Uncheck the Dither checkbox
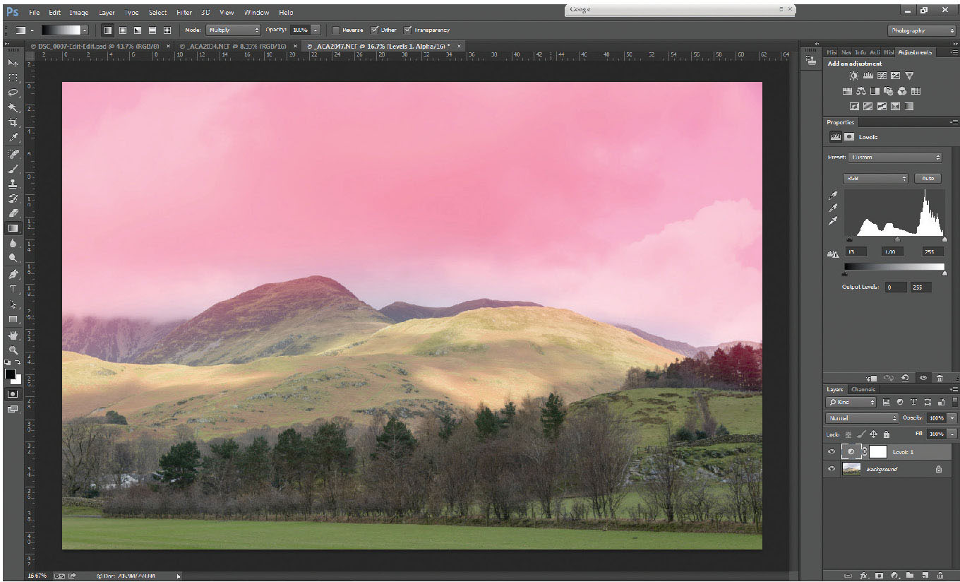This screenshot has width=960, height=582. pos(375,30)
